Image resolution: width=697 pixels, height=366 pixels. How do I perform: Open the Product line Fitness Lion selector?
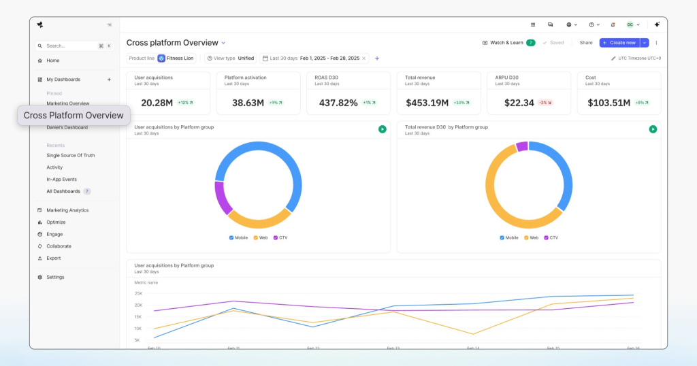click(x=161, y=59)
